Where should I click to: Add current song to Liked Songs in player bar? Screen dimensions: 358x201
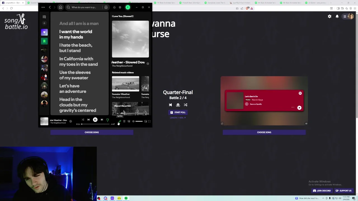click(70, 121)
